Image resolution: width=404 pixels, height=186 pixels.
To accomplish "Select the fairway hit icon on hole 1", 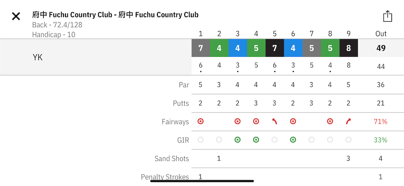I will 200,121.
